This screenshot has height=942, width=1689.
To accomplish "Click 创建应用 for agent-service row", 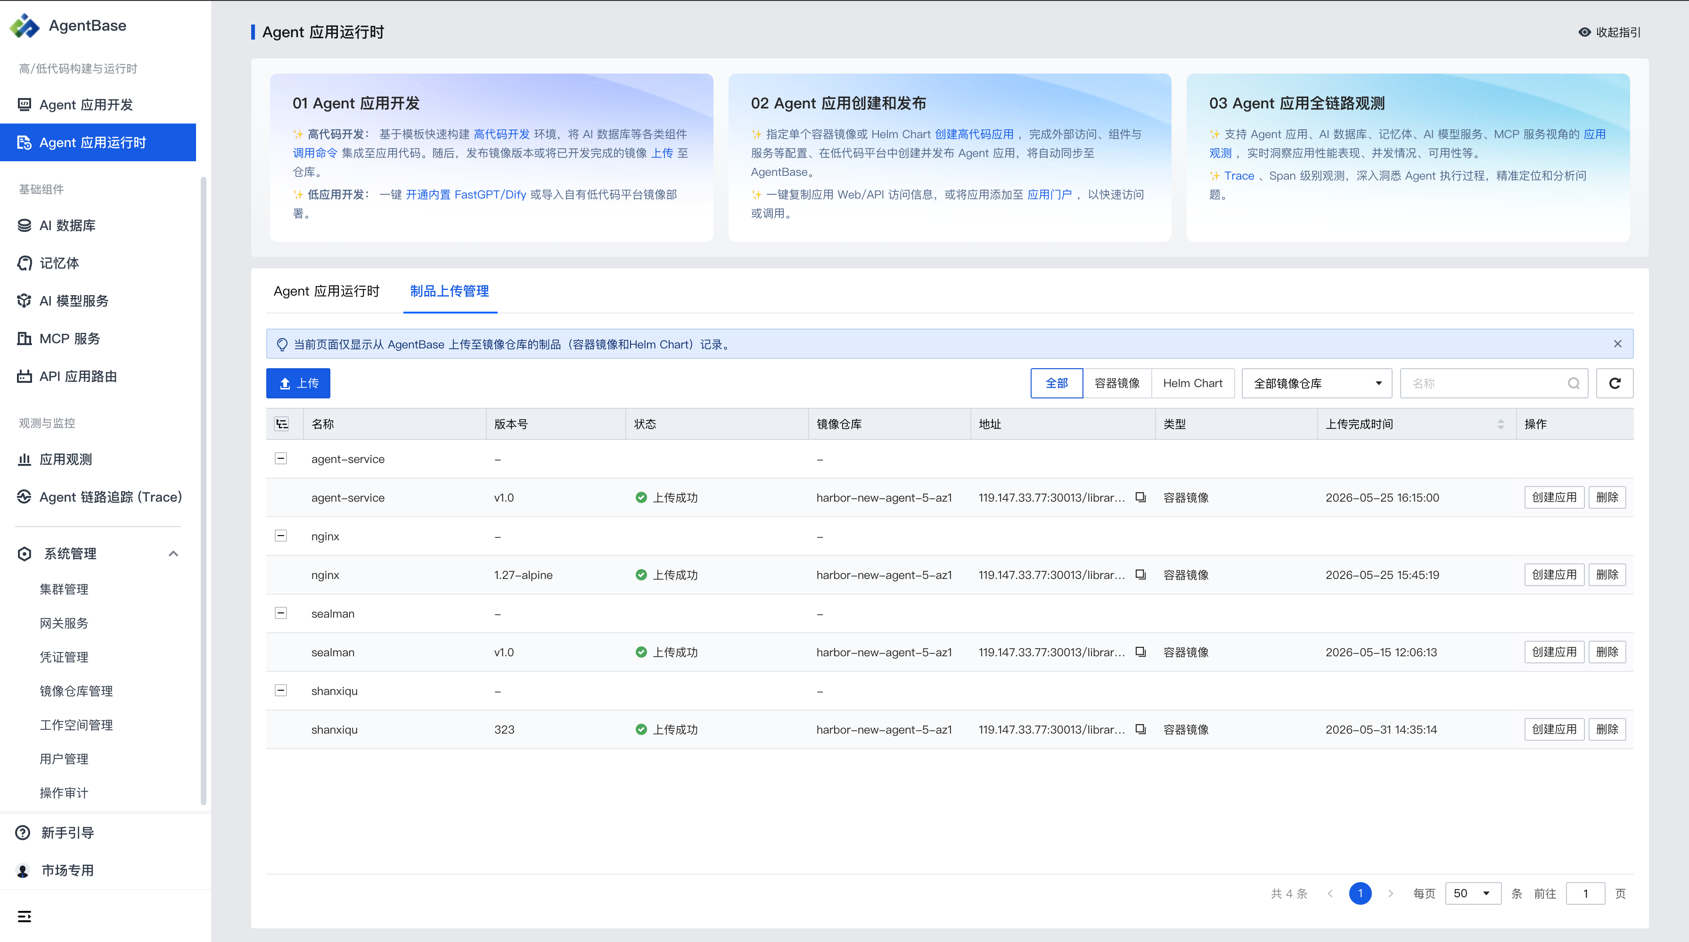I will click(x=1554, y=497).
